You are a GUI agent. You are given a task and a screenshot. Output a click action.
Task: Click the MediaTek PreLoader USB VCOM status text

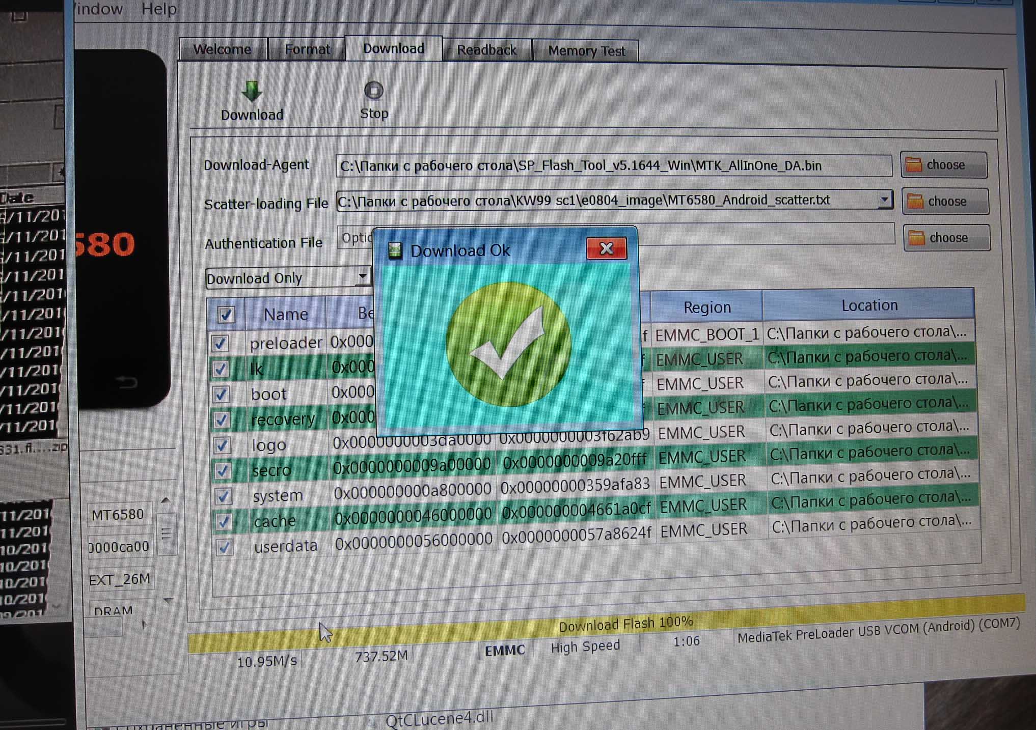(x=879, y=630)
